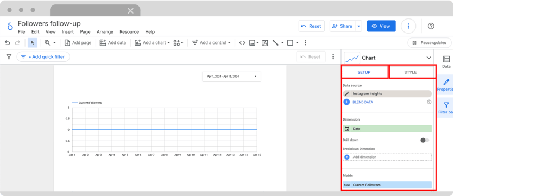This screenshot has width=536, height=196.
Task: Switch to View mode
Action: pos(381,26)
